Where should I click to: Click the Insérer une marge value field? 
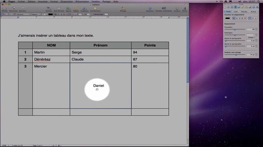[251, 54]
